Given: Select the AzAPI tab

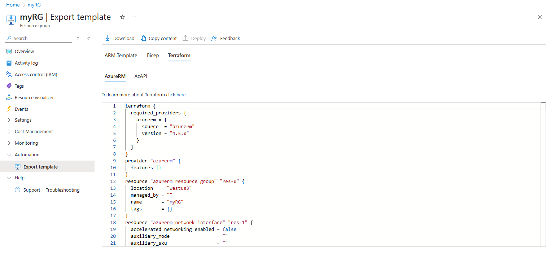Looking at the screenshot, I should (141, 76).
